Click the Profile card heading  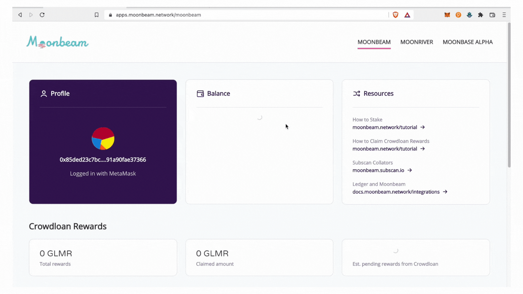coord(60,94)
